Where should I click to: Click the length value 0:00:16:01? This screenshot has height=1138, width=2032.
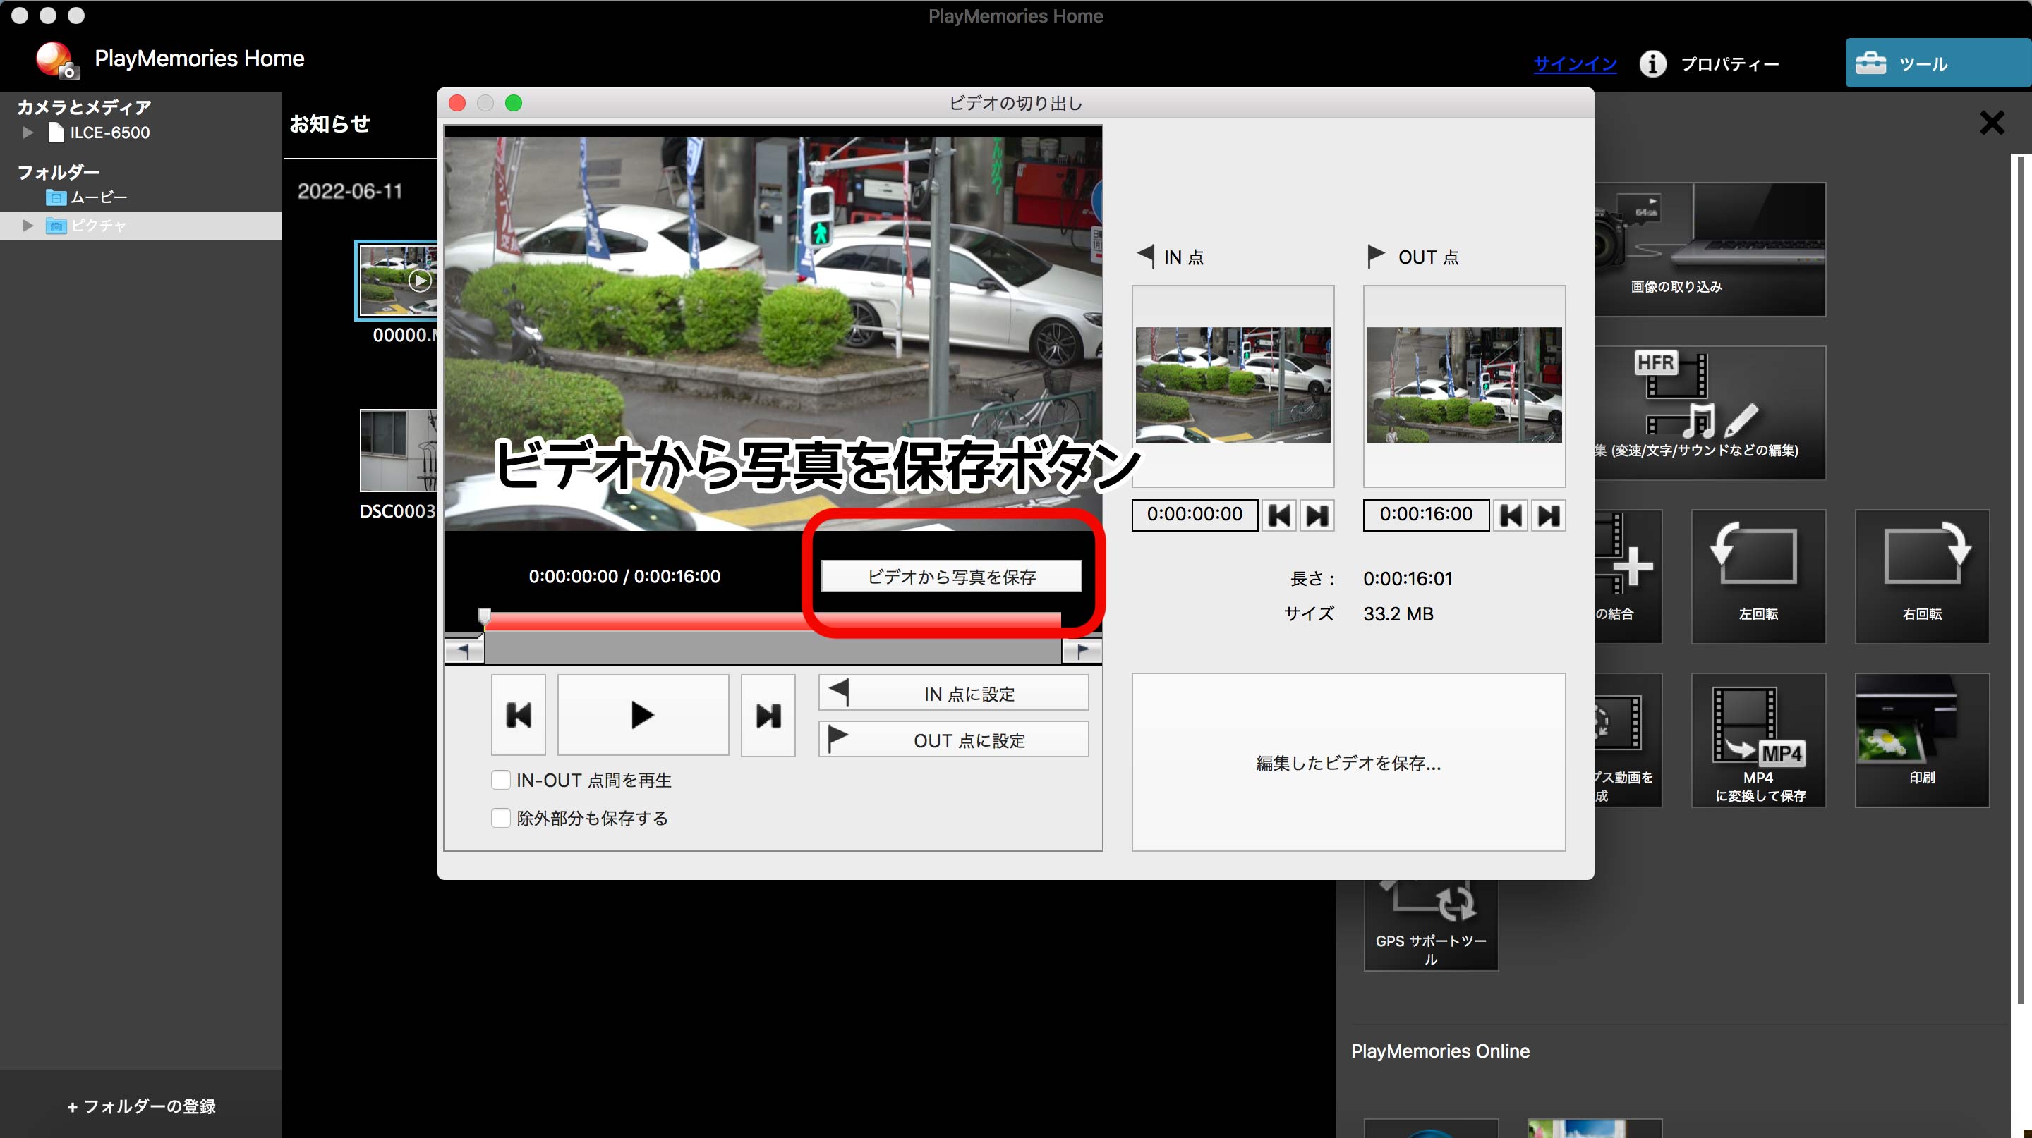[x=1408, y=578]
